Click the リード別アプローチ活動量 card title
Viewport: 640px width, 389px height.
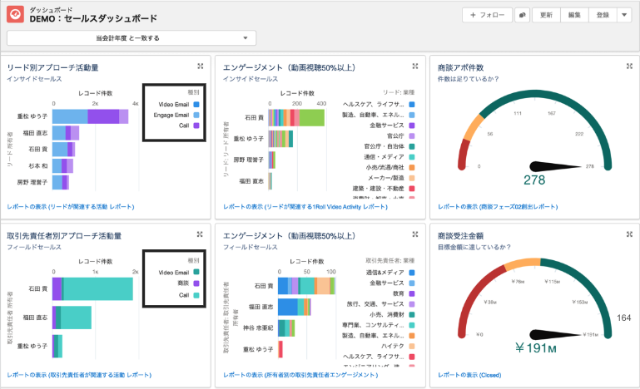coord(52,67)
